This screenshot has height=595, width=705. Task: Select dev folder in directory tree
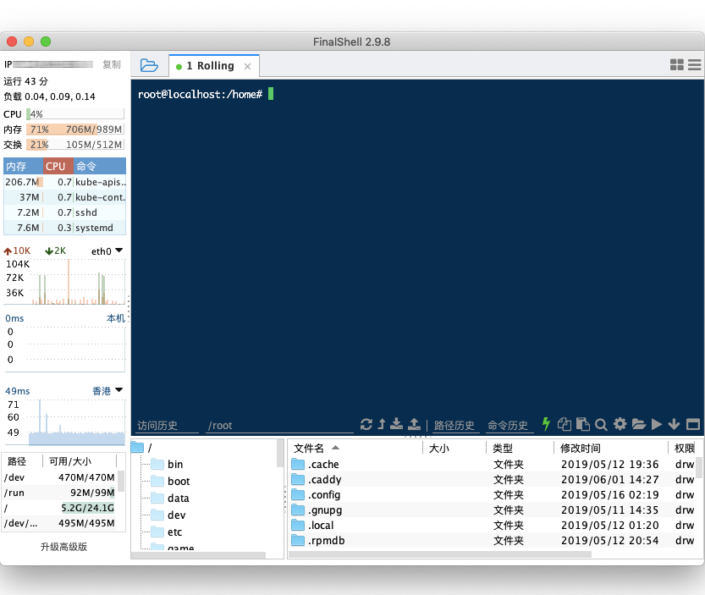(168, 515)
